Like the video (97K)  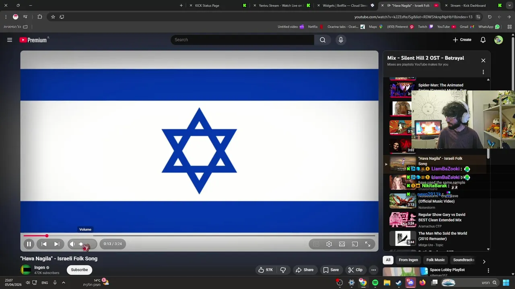[x=266, y=270]
